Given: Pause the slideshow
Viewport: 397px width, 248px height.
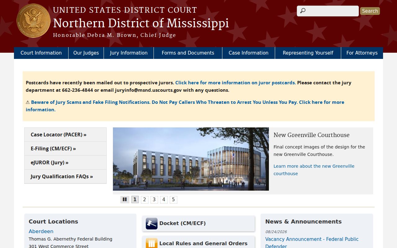Looking at the screenshot, I should (125, 200).
